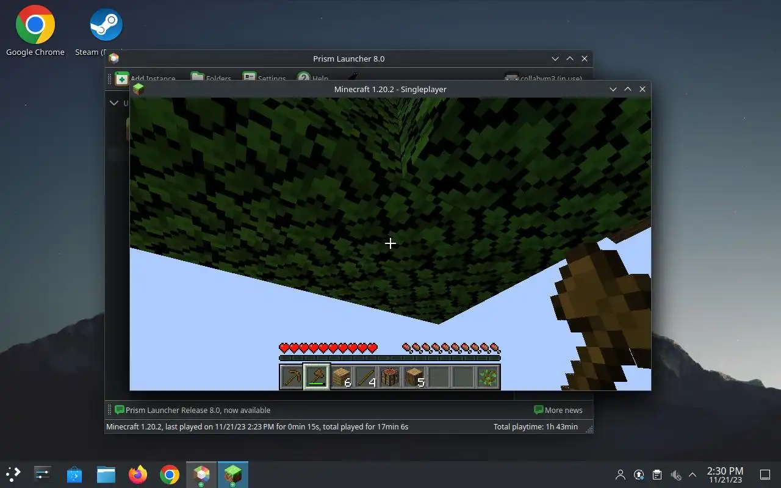The image size is (781, 488).
Task: Open Dolphin file manager from the taskbar
Action: [x=106, y=474]
